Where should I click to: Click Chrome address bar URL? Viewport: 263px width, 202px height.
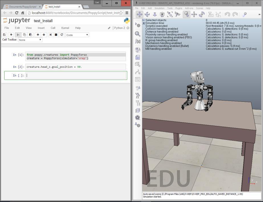pos(76,13)
